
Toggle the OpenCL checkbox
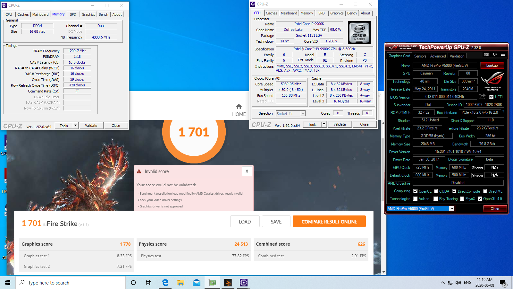pos(415,191)
